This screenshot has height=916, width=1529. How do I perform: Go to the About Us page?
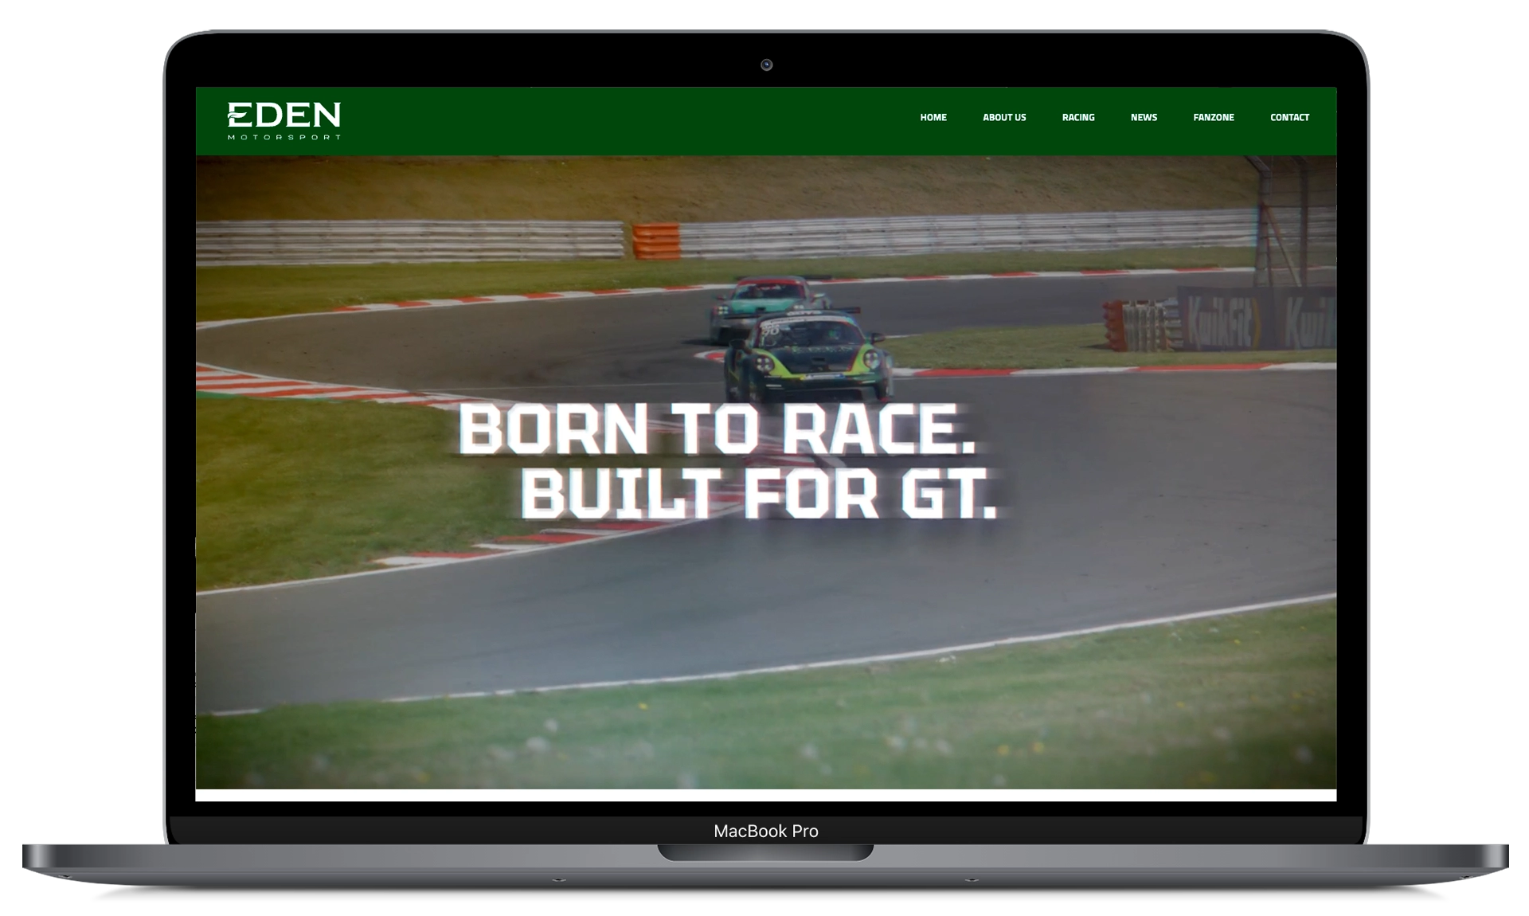tap(1004, 117)
